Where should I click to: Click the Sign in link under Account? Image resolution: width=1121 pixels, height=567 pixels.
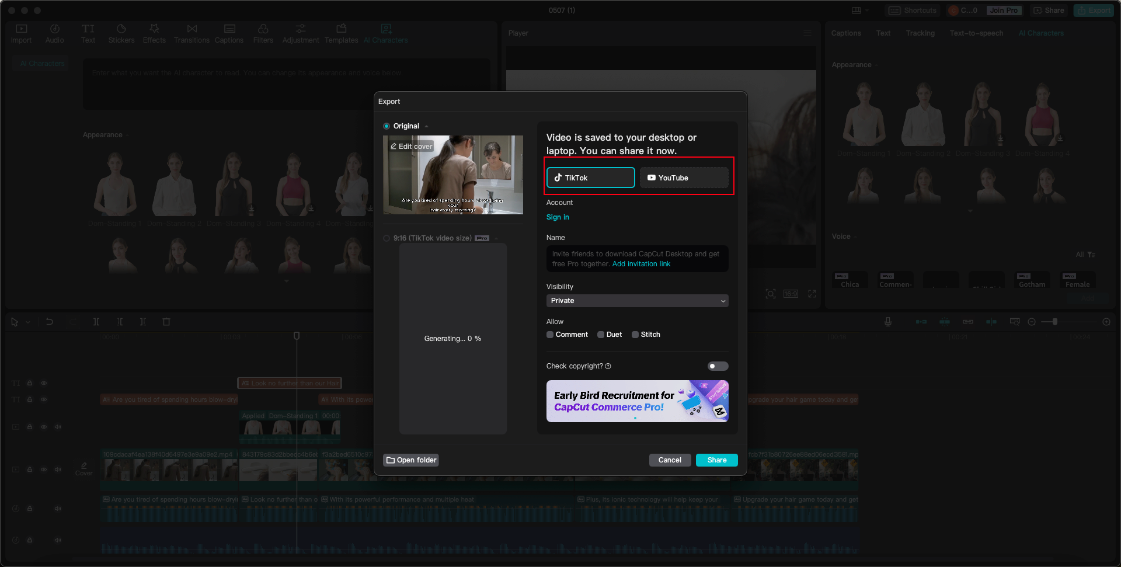pos(558,217)
